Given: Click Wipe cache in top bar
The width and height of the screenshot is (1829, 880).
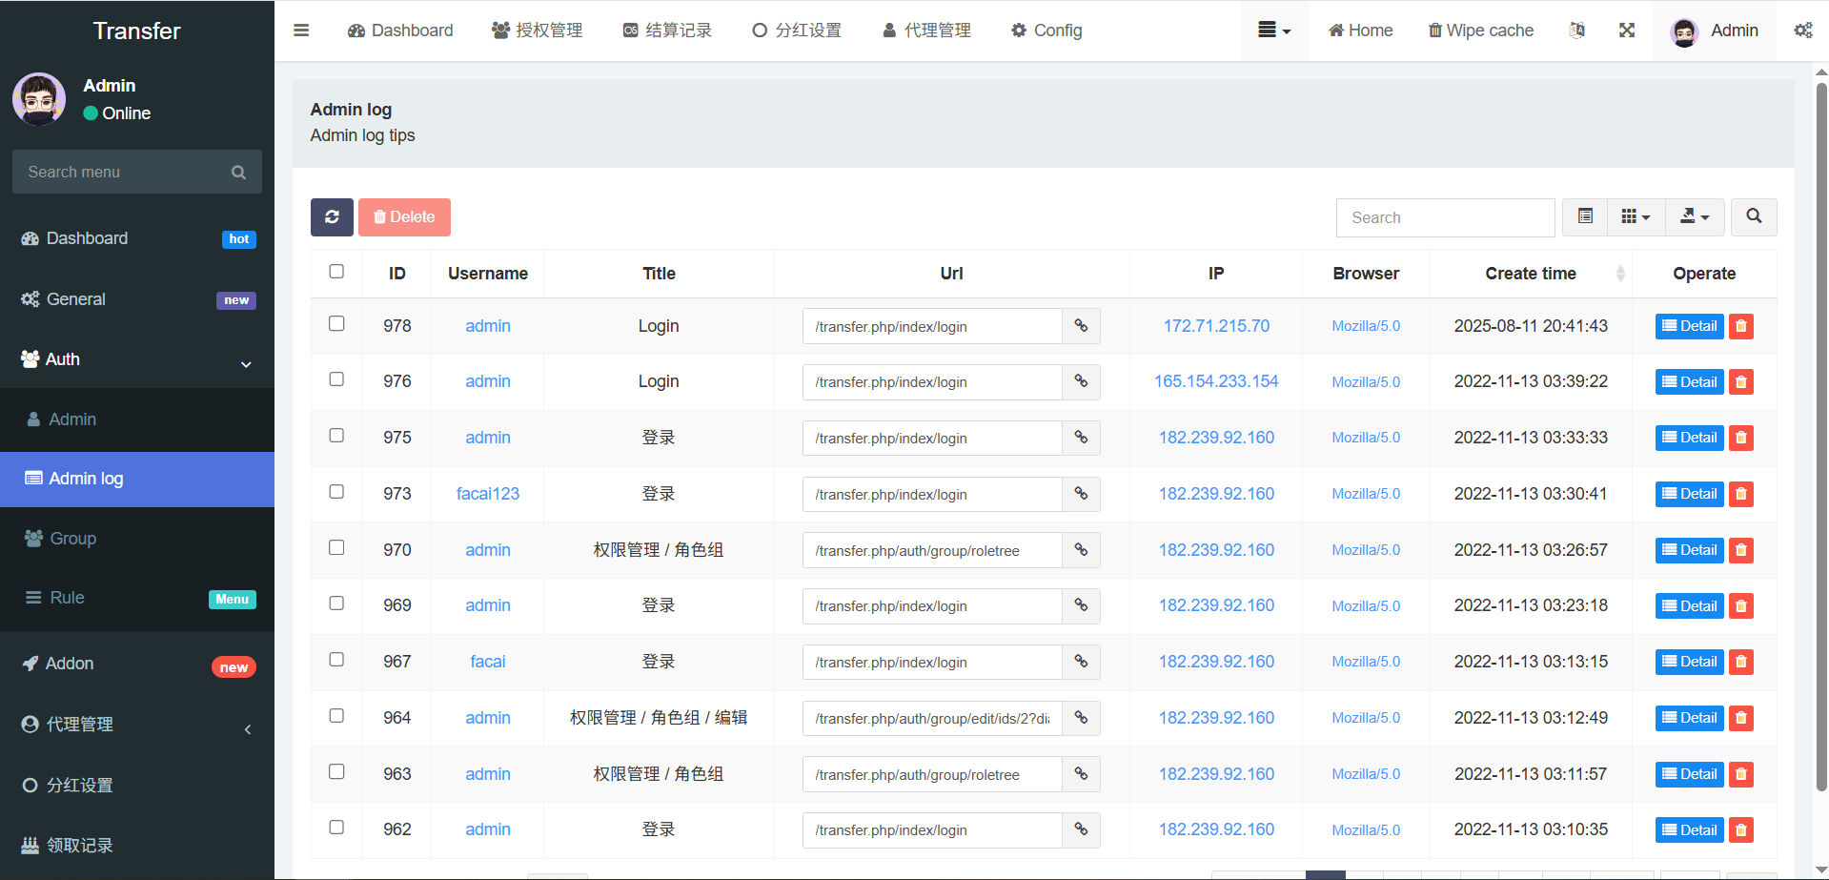Looking at the screenshot, I should [x=1481, y=31].
